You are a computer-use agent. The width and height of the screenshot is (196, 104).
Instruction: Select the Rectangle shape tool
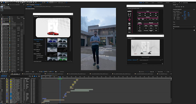coord(21,3)
